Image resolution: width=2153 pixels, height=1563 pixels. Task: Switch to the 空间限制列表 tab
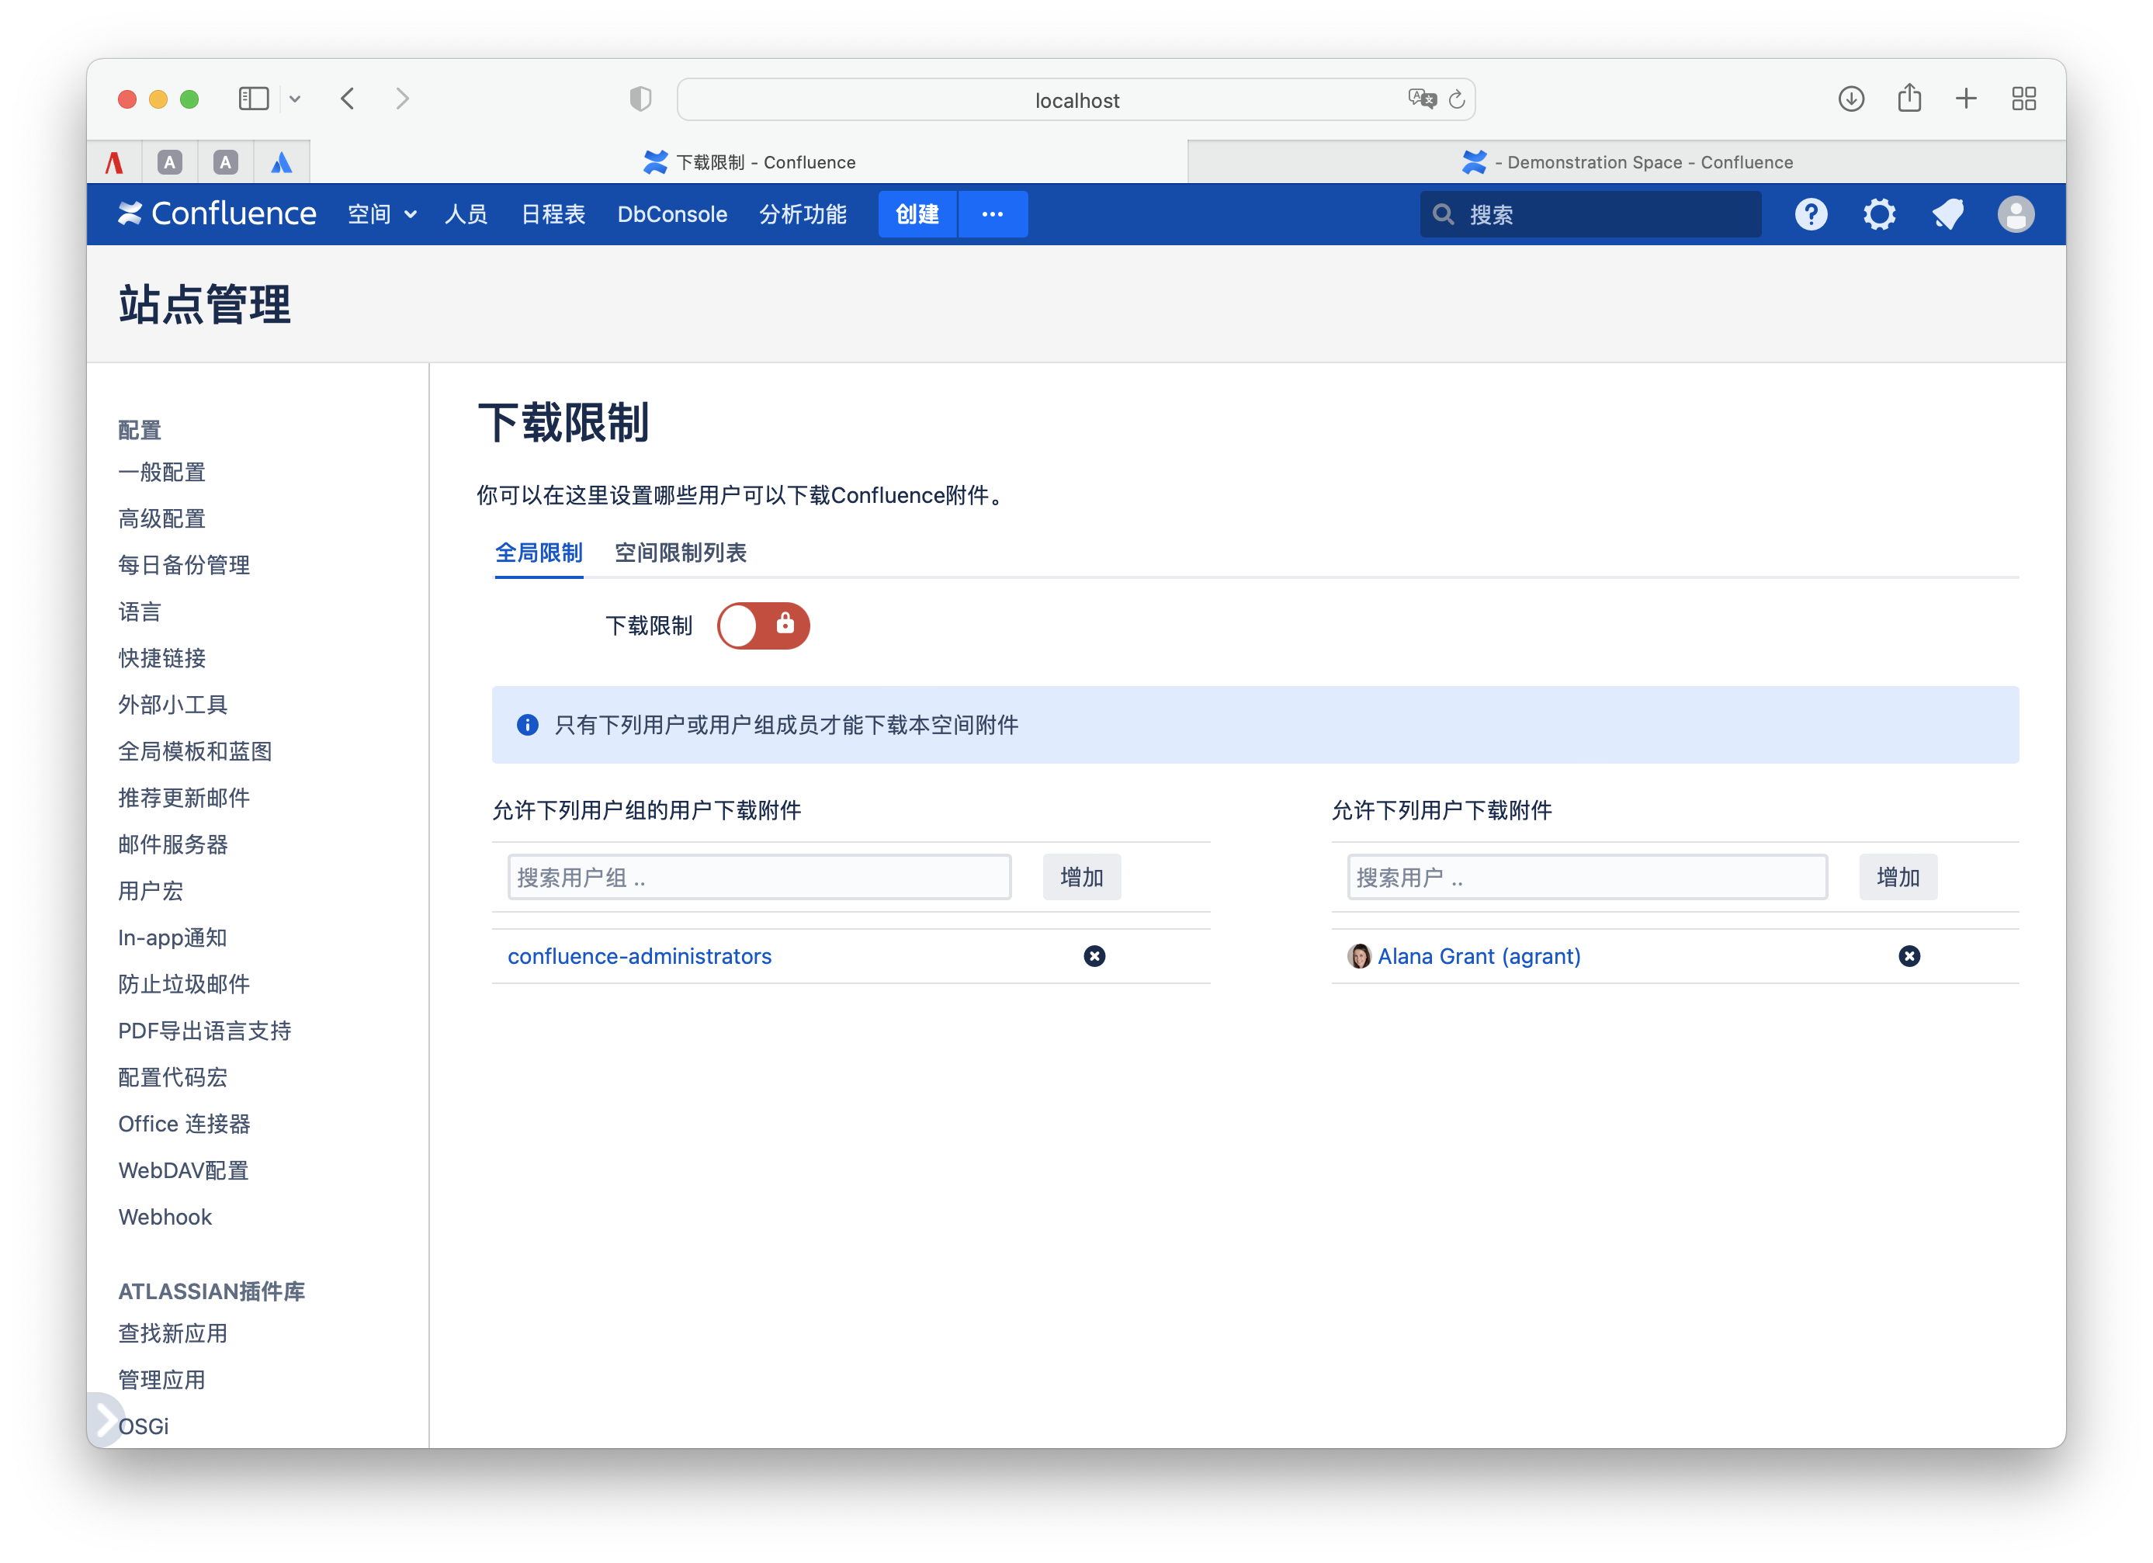point(680,553)
